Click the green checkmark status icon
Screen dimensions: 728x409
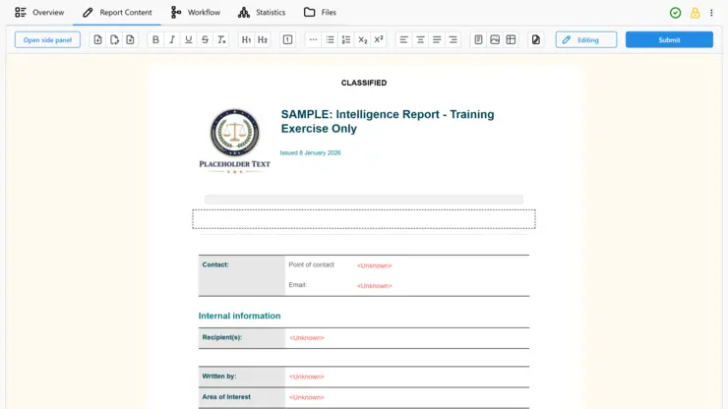coord(676,13)
